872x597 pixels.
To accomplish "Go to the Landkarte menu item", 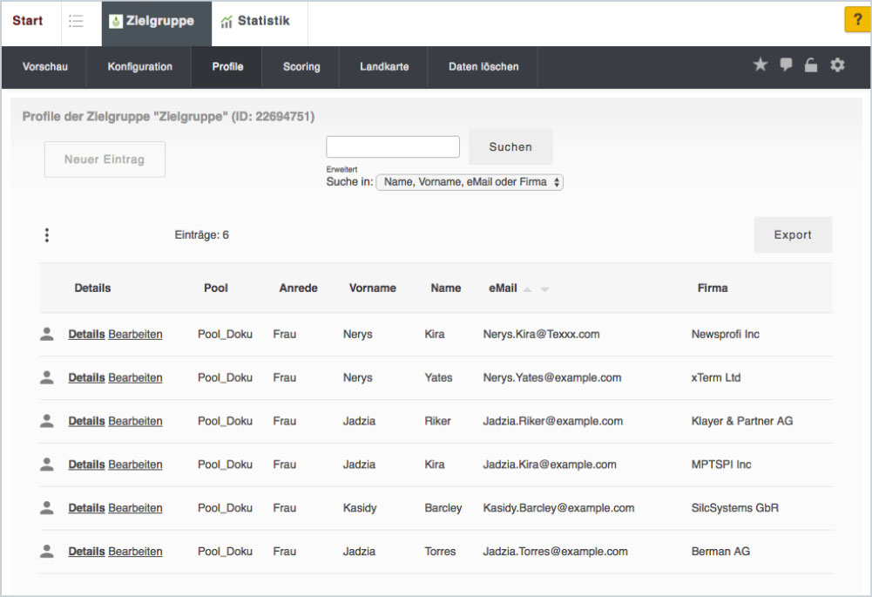I will click(384, 66).
